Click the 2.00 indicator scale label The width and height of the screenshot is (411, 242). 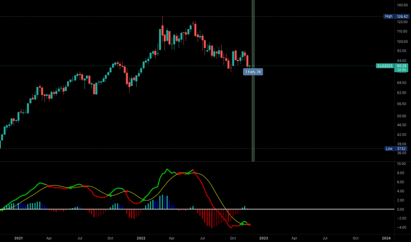[x=400, y=200]
